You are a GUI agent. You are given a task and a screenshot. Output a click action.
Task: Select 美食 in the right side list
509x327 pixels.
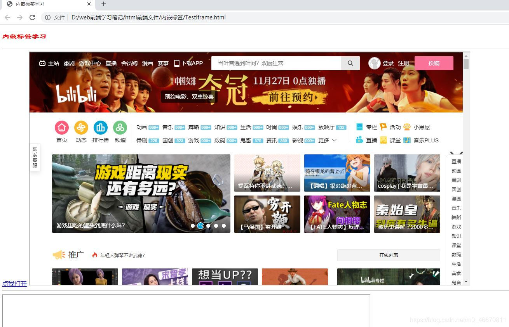[456, 273]
